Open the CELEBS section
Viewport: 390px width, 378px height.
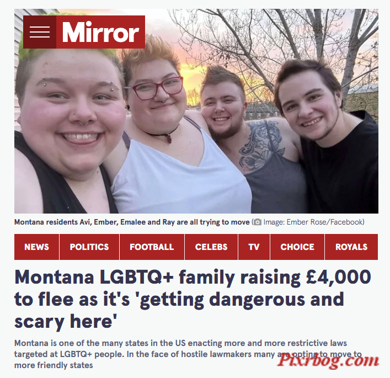click(x=211, y=247)
